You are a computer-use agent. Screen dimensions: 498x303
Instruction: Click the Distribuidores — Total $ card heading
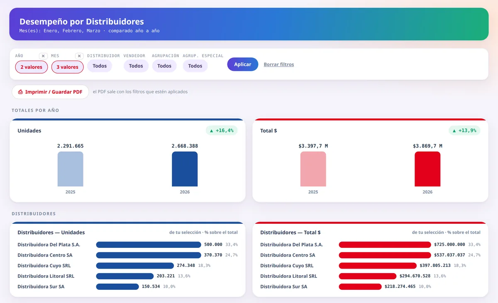click(290, 233)
